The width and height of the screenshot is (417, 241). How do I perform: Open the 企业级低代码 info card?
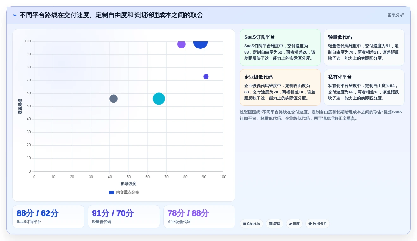280,87
